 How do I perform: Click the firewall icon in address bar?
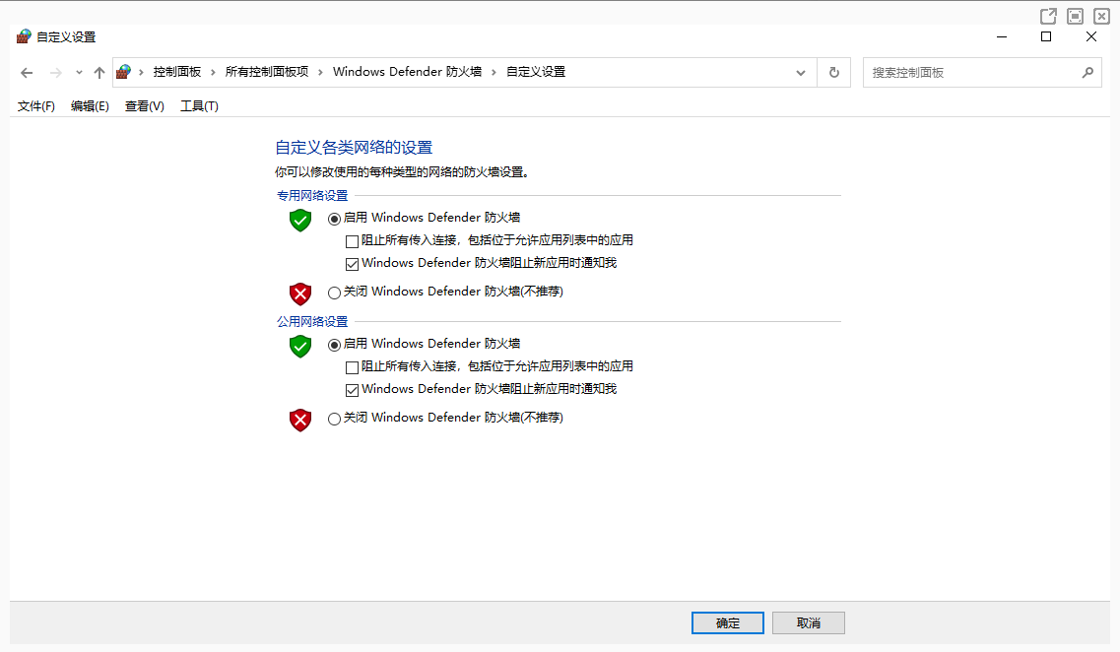point(124,72)
